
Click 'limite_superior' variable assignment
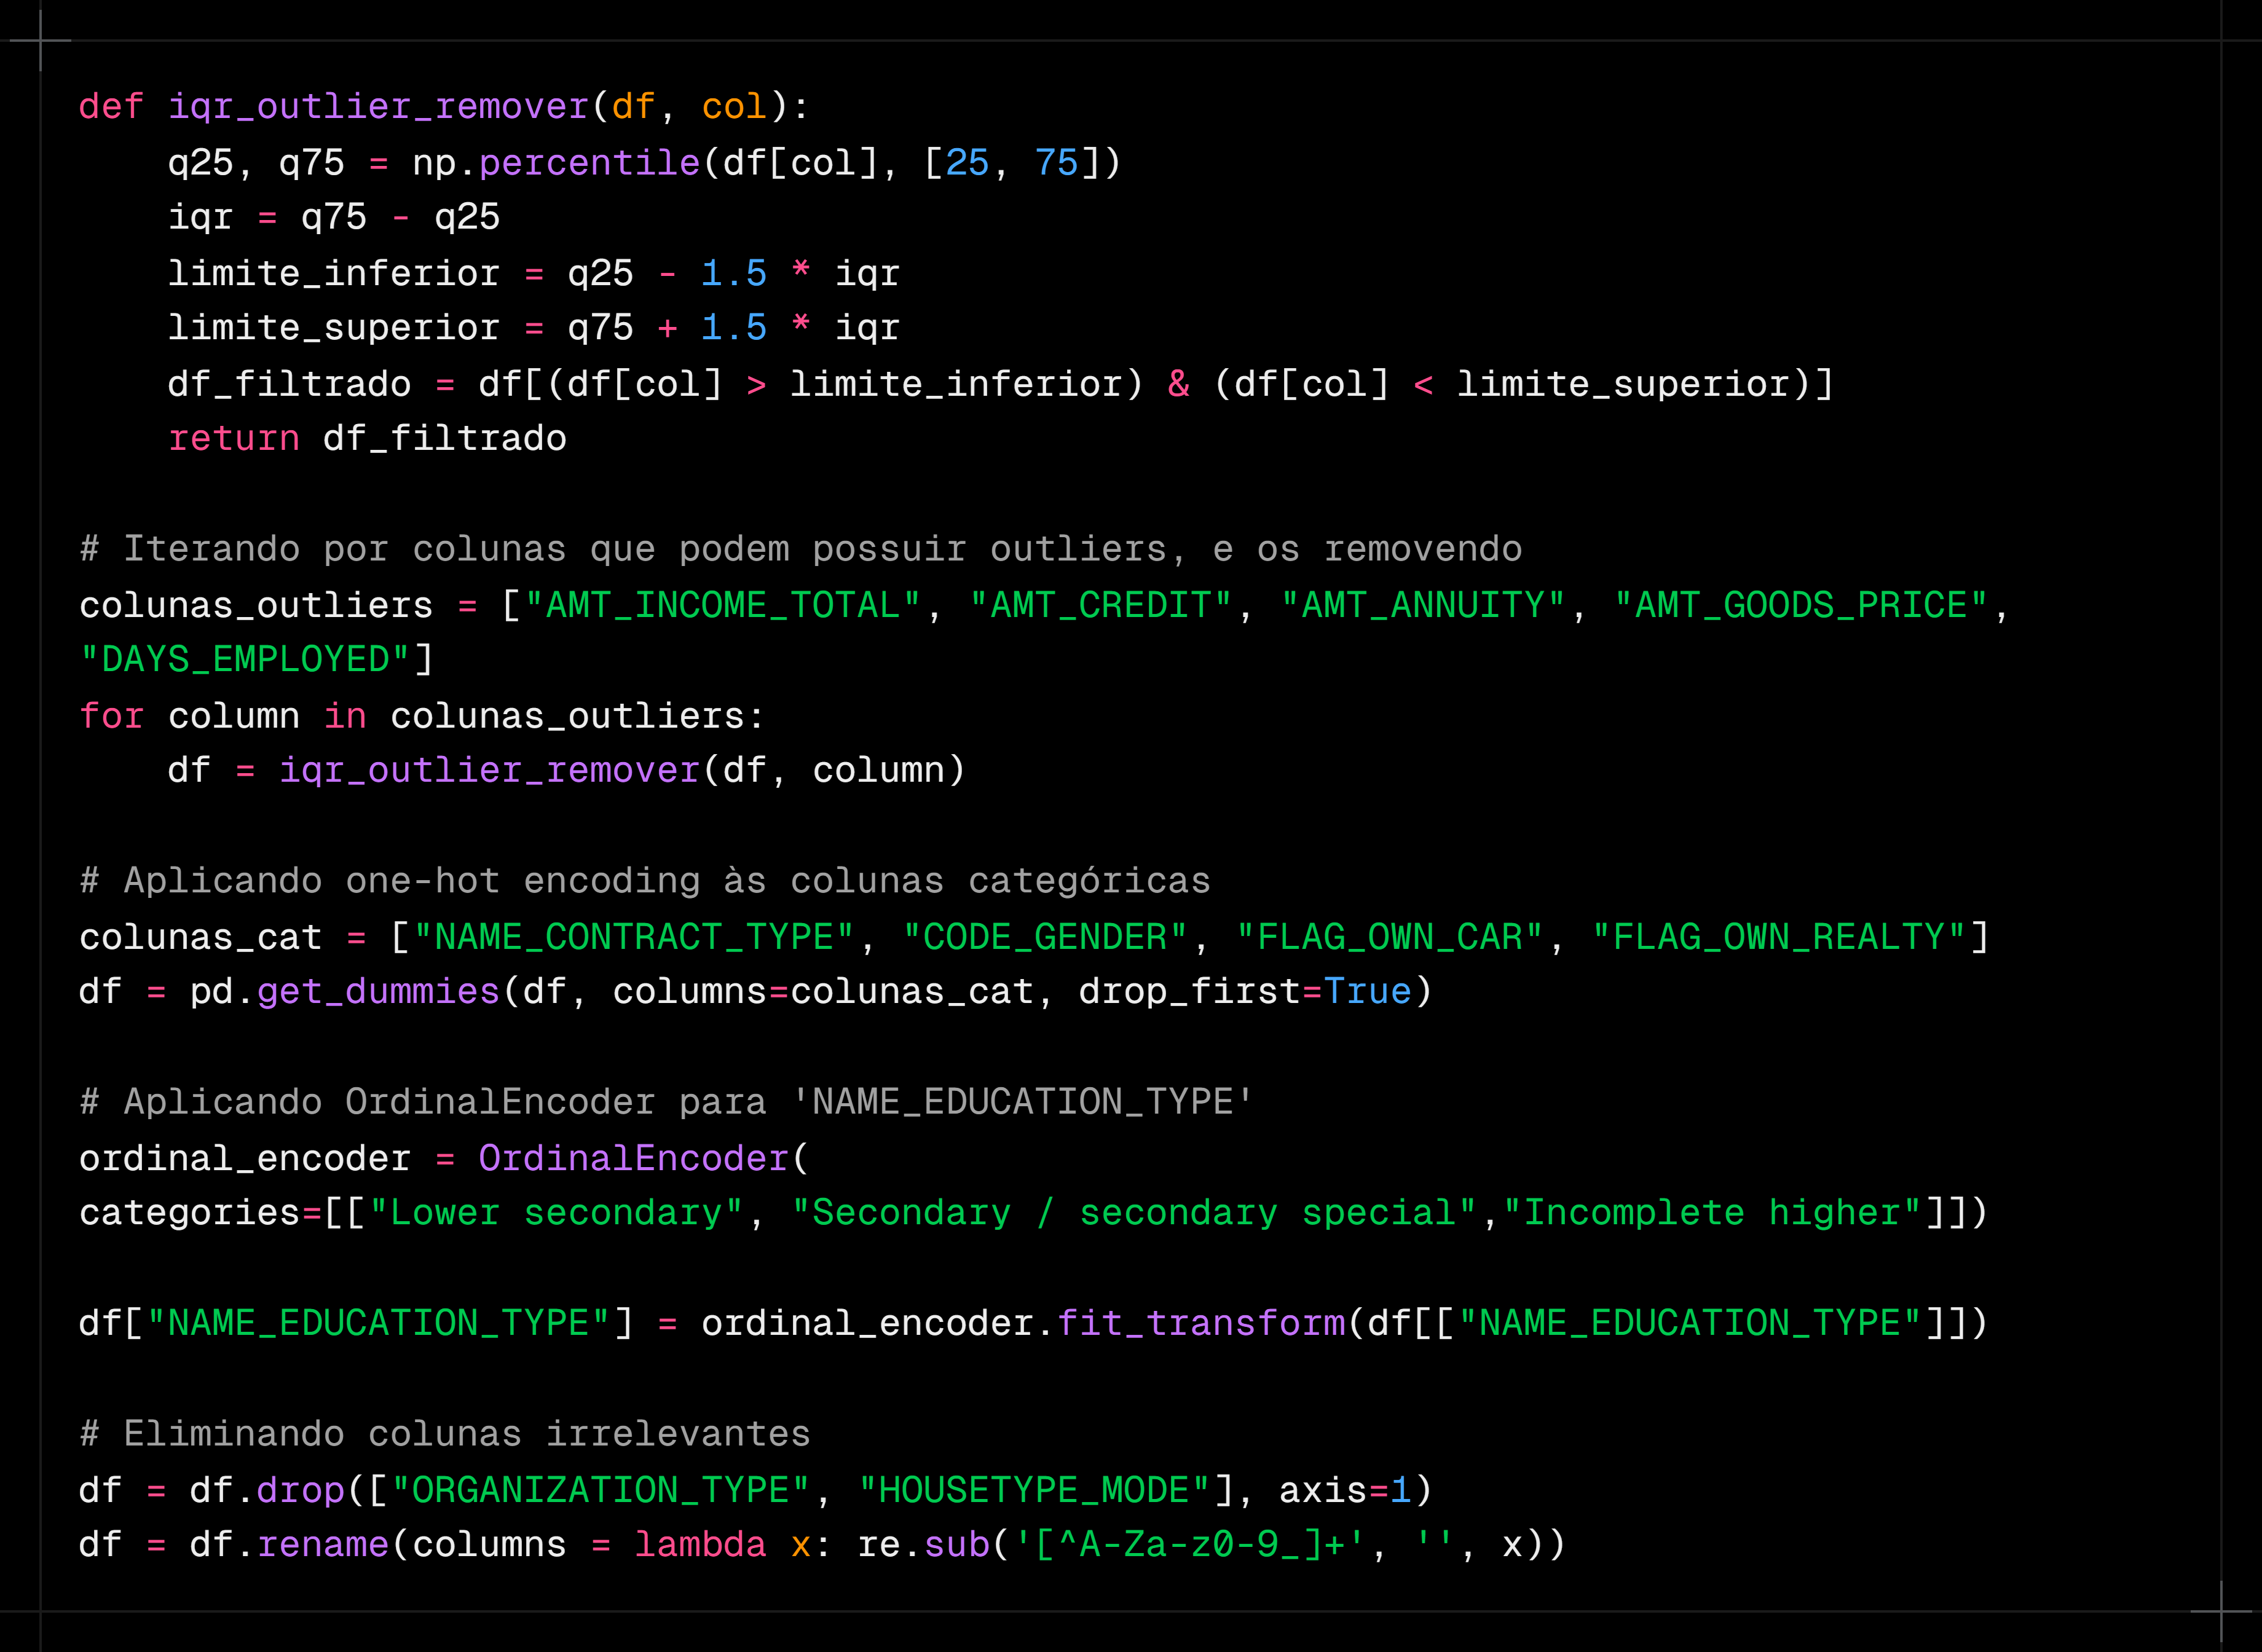(334, 328)
